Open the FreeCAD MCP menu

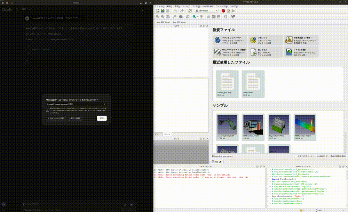point(208,6)
